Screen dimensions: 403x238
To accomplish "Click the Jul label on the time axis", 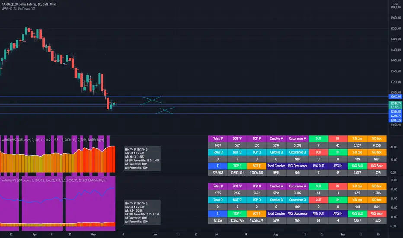I will (x=216, y=235).
